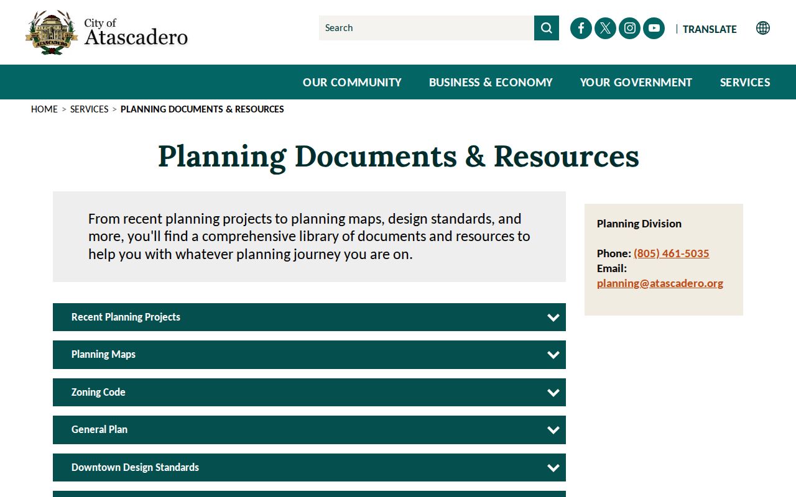Click inside the Search input field

[427, 28]
